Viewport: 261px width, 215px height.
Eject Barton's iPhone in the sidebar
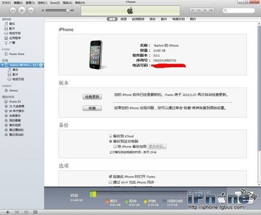(41, 65)
